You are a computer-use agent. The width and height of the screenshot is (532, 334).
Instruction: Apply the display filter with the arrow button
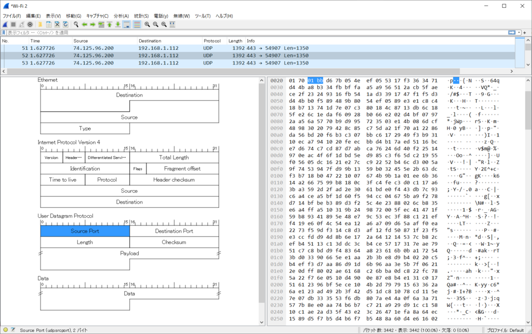[x=512, y=32]
